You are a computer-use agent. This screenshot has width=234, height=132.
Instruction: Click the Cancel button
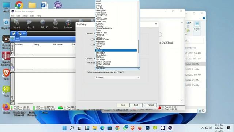point(150,105)
